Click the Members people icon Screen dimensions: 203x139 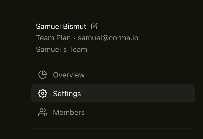pyautogui.click(x=43, y=112)
